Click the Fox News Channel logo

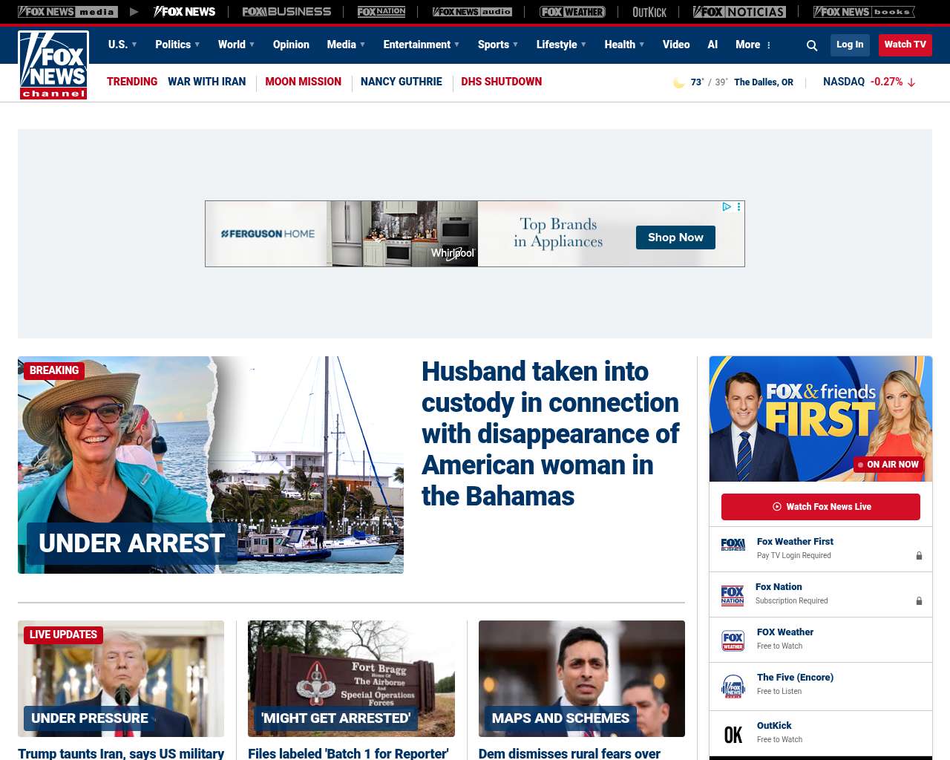[53, 65]
